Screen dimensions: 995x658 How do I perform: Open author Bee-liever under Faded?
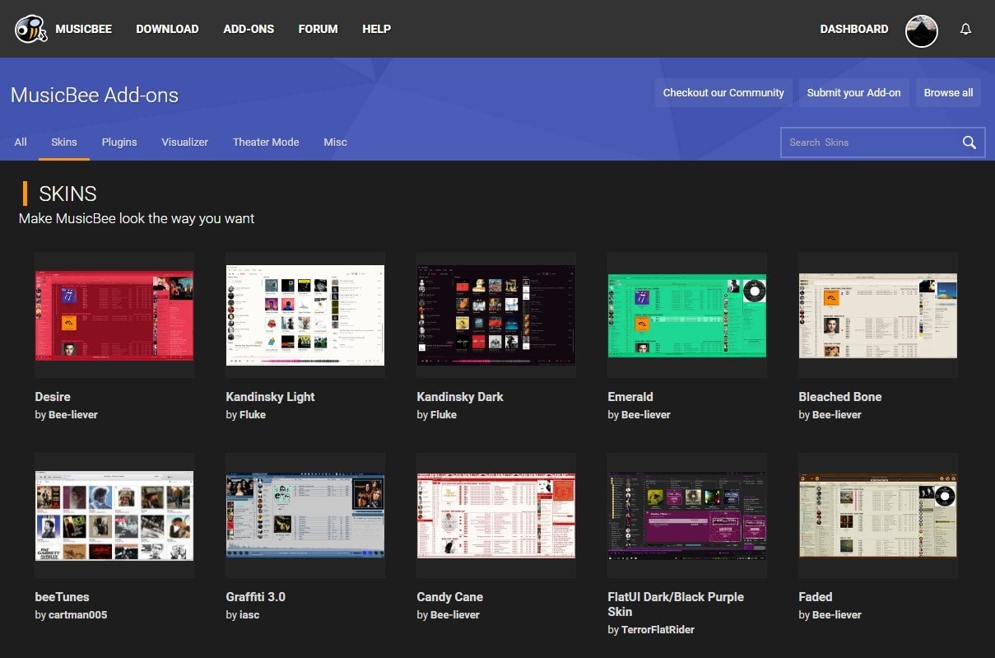837,615
